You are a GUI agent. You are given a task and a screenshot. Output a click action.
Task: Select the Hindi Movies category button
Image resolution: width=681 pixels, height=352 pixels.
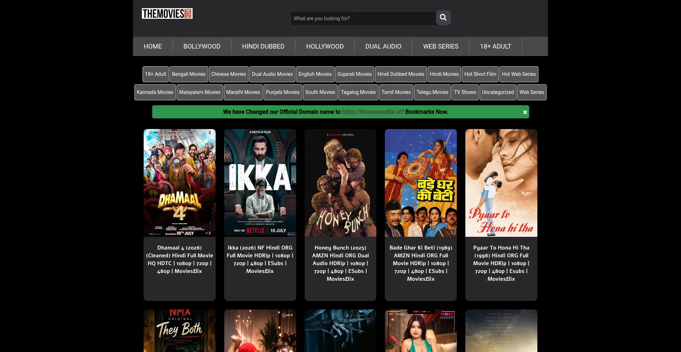[444, 74]
